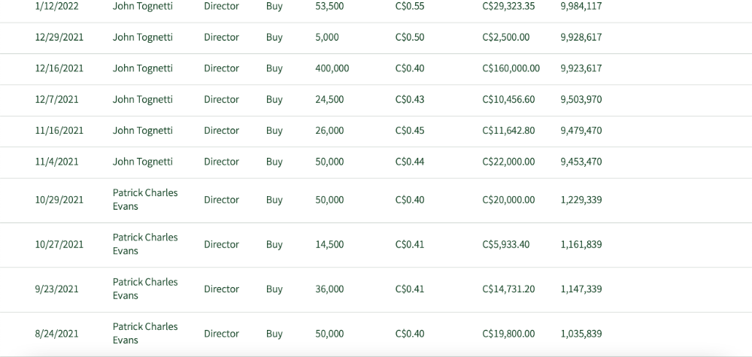Click the 11/16/2021 transaction date
The width and height of the screenshot is (752, 357).
[59, 131]
